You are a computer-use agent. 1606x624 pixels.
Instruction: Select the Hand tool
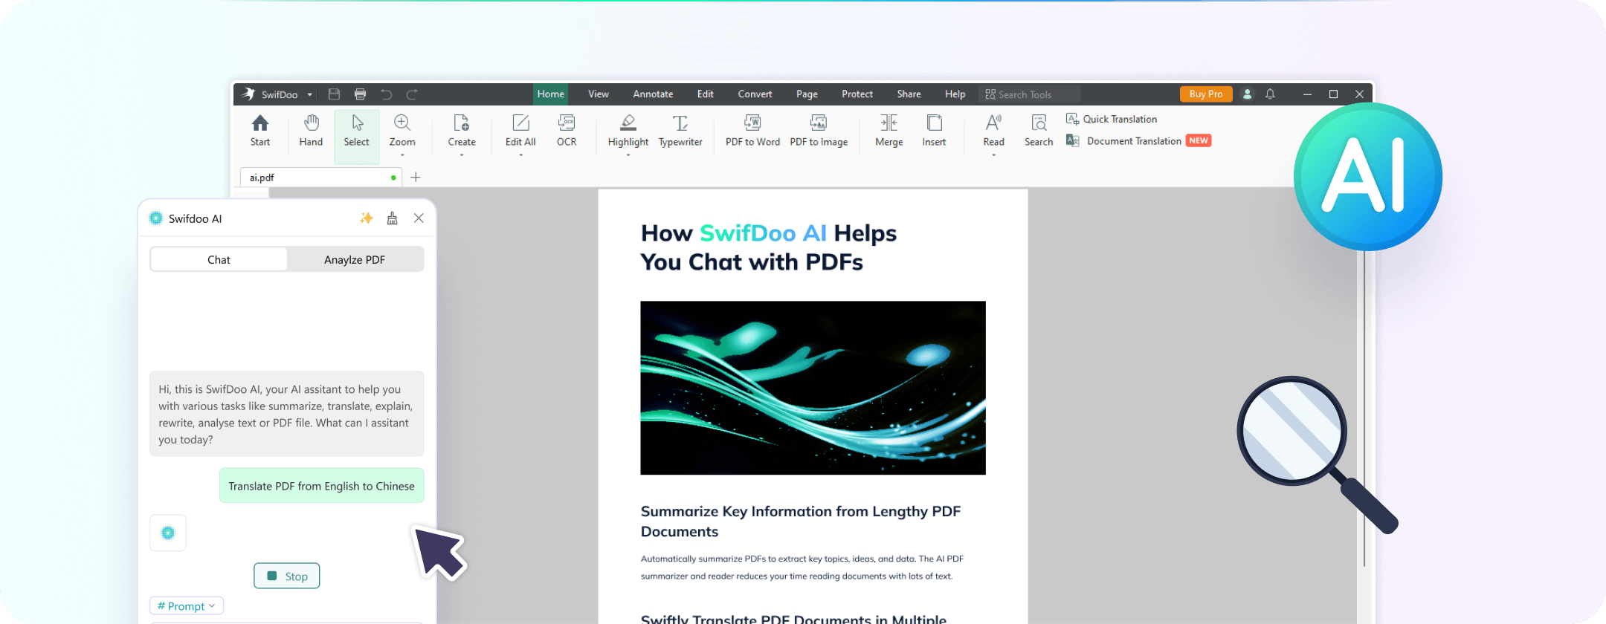coord(311,131)
